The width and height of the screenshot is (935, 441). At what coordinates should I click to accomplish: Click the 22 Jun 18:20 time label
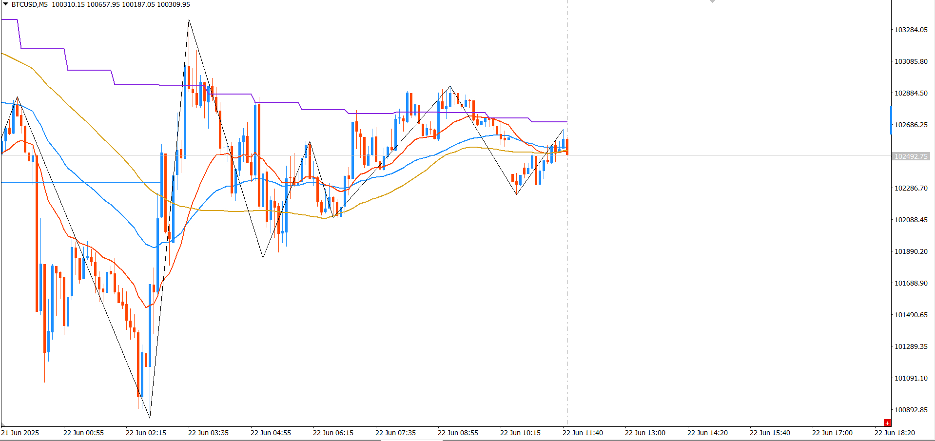(x=895, y=433)
